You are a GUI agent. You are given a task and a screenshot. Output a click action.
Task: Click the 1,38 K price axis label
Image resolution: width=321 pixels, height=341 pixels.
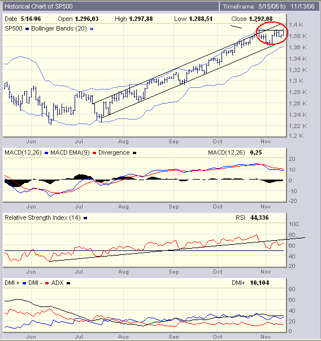tap(298, 36)
